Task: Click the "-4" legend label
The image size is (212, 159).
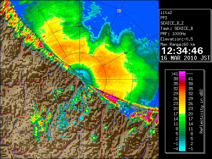Action: 176,149
